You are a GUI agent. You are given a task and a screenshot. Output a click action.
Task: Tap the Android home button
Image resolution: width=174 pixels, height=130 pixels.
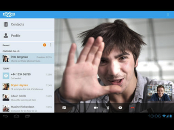click(x=16, y=116)
